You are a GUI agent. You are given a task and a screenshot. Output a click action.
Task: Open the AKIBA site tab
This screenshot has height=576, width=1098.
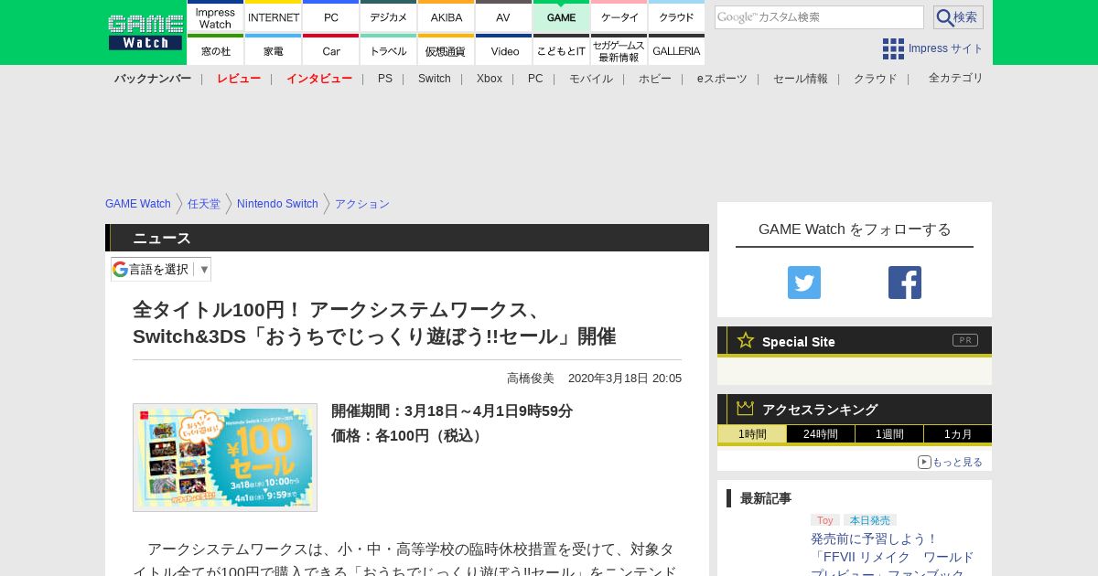[446, 16]
